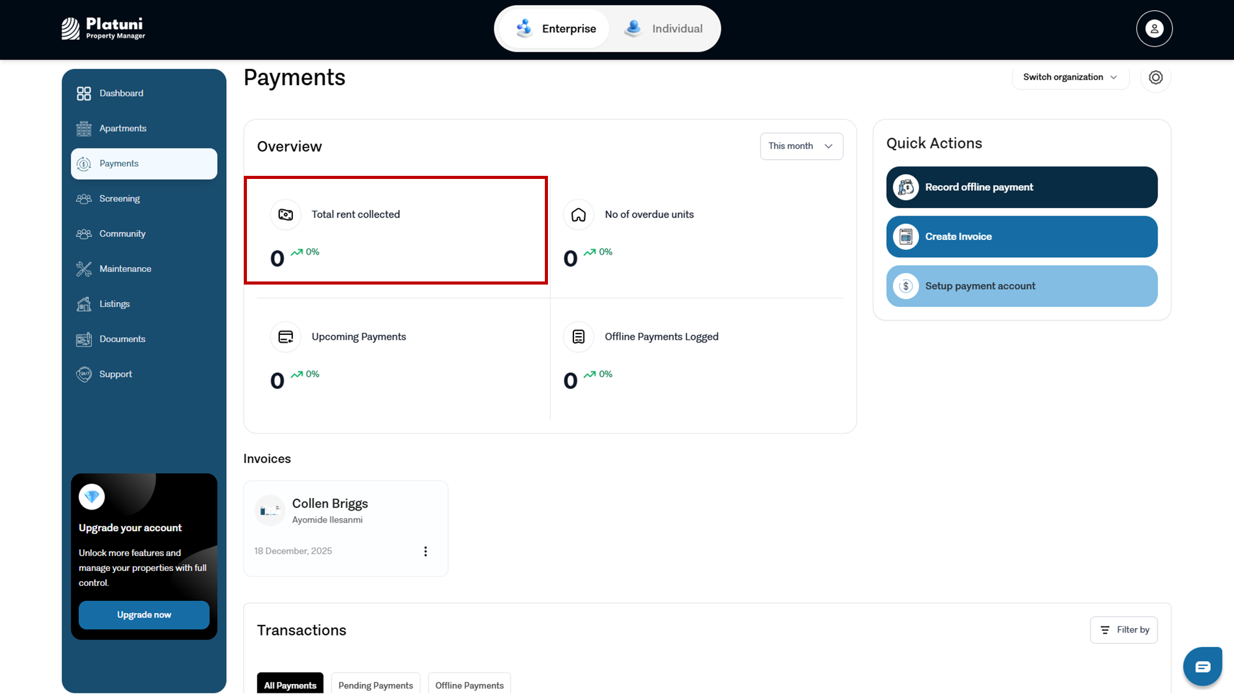Click the Support 24/7 icon
Image resolution: width=1234 pixels, height=699 pixels.
click(84, 374)
